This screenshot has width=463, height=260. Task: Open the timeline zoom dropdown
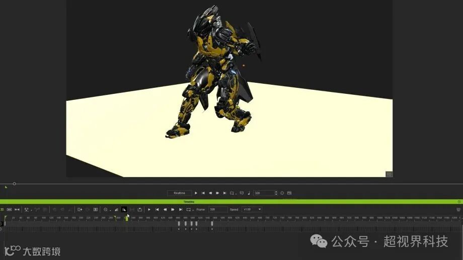click(x=107, y=209)
